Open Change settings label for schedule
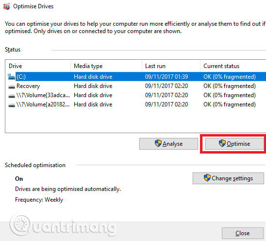 click(x=232, y=178)
